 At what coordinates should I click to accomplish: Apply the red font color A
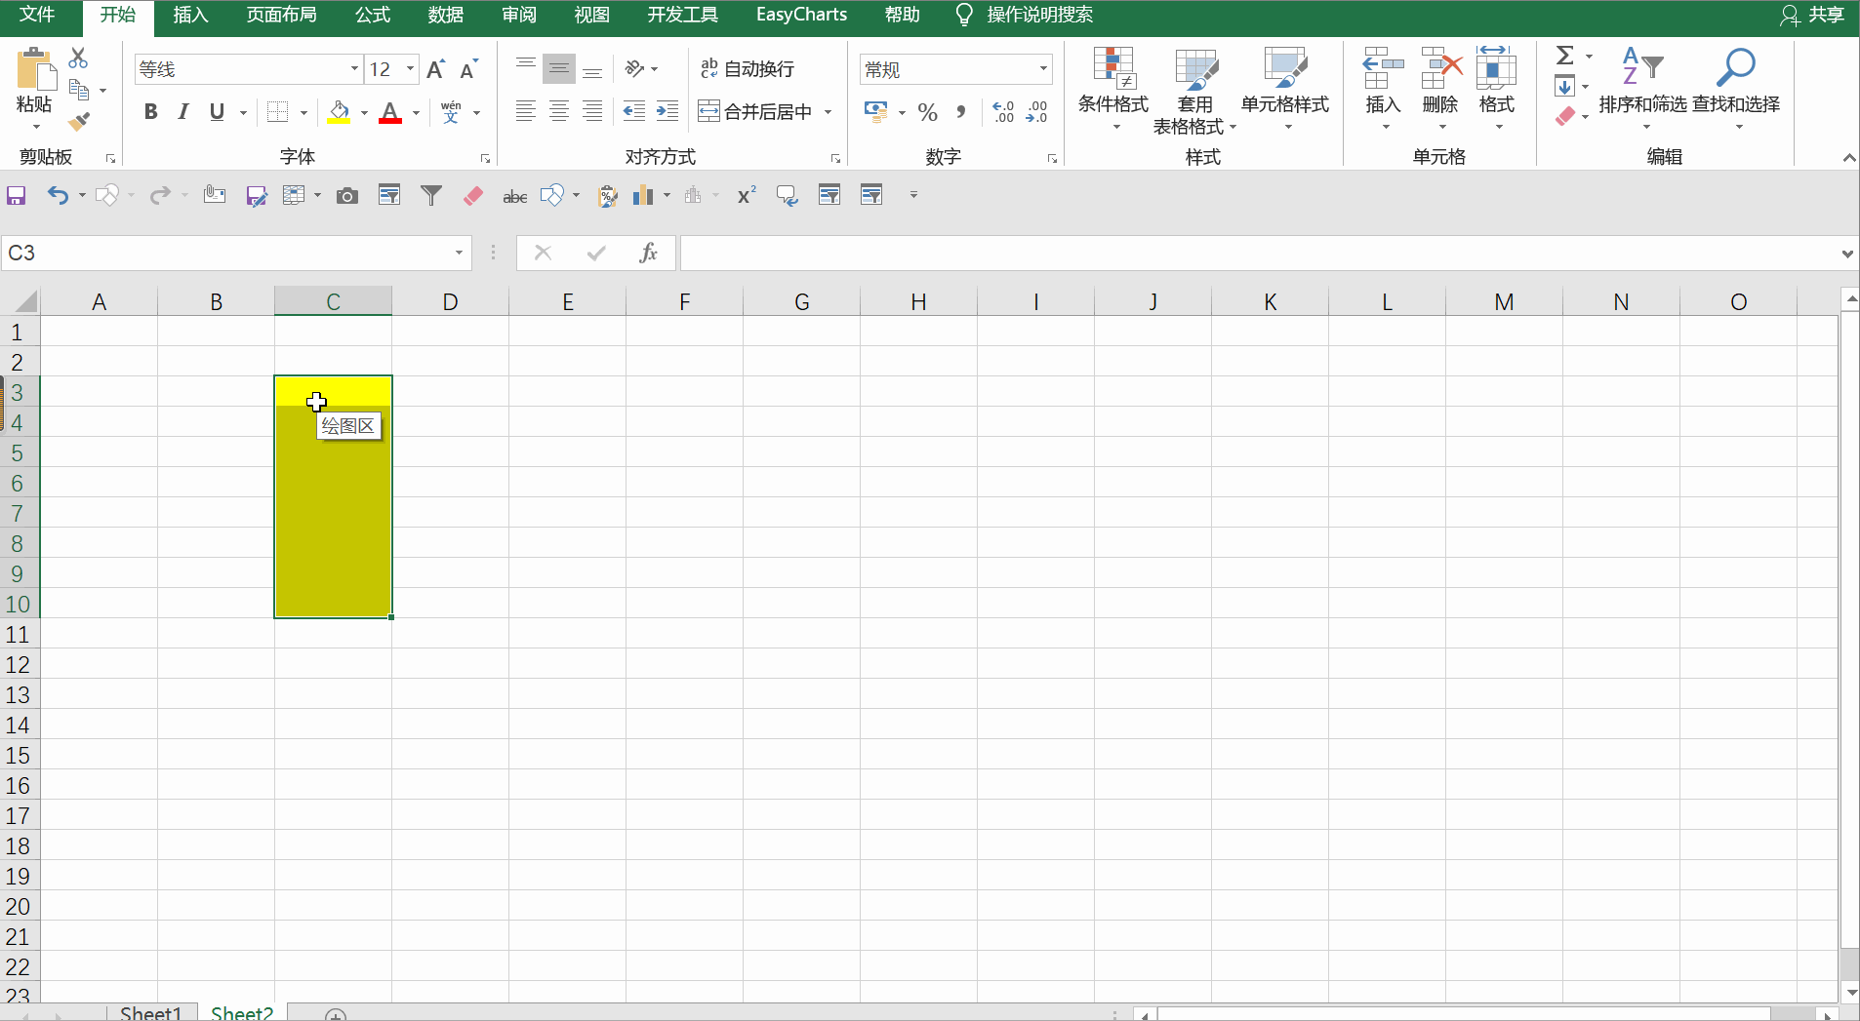click(x=390, y=112)
